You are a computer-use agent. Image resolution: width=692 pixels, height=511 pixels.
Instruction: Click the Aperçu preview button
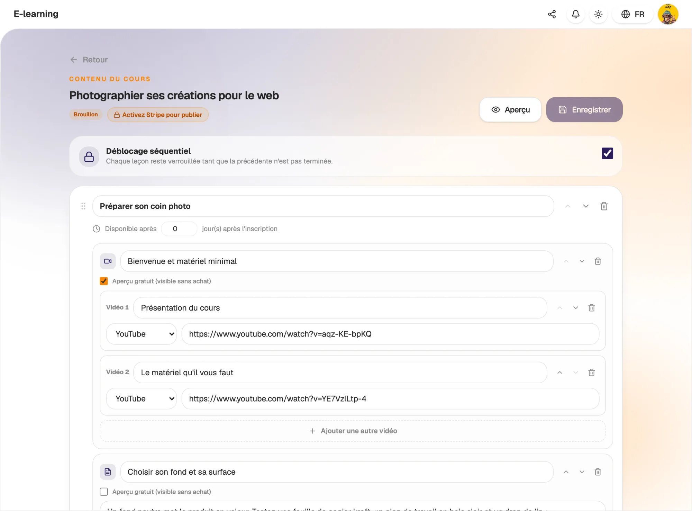510,110
